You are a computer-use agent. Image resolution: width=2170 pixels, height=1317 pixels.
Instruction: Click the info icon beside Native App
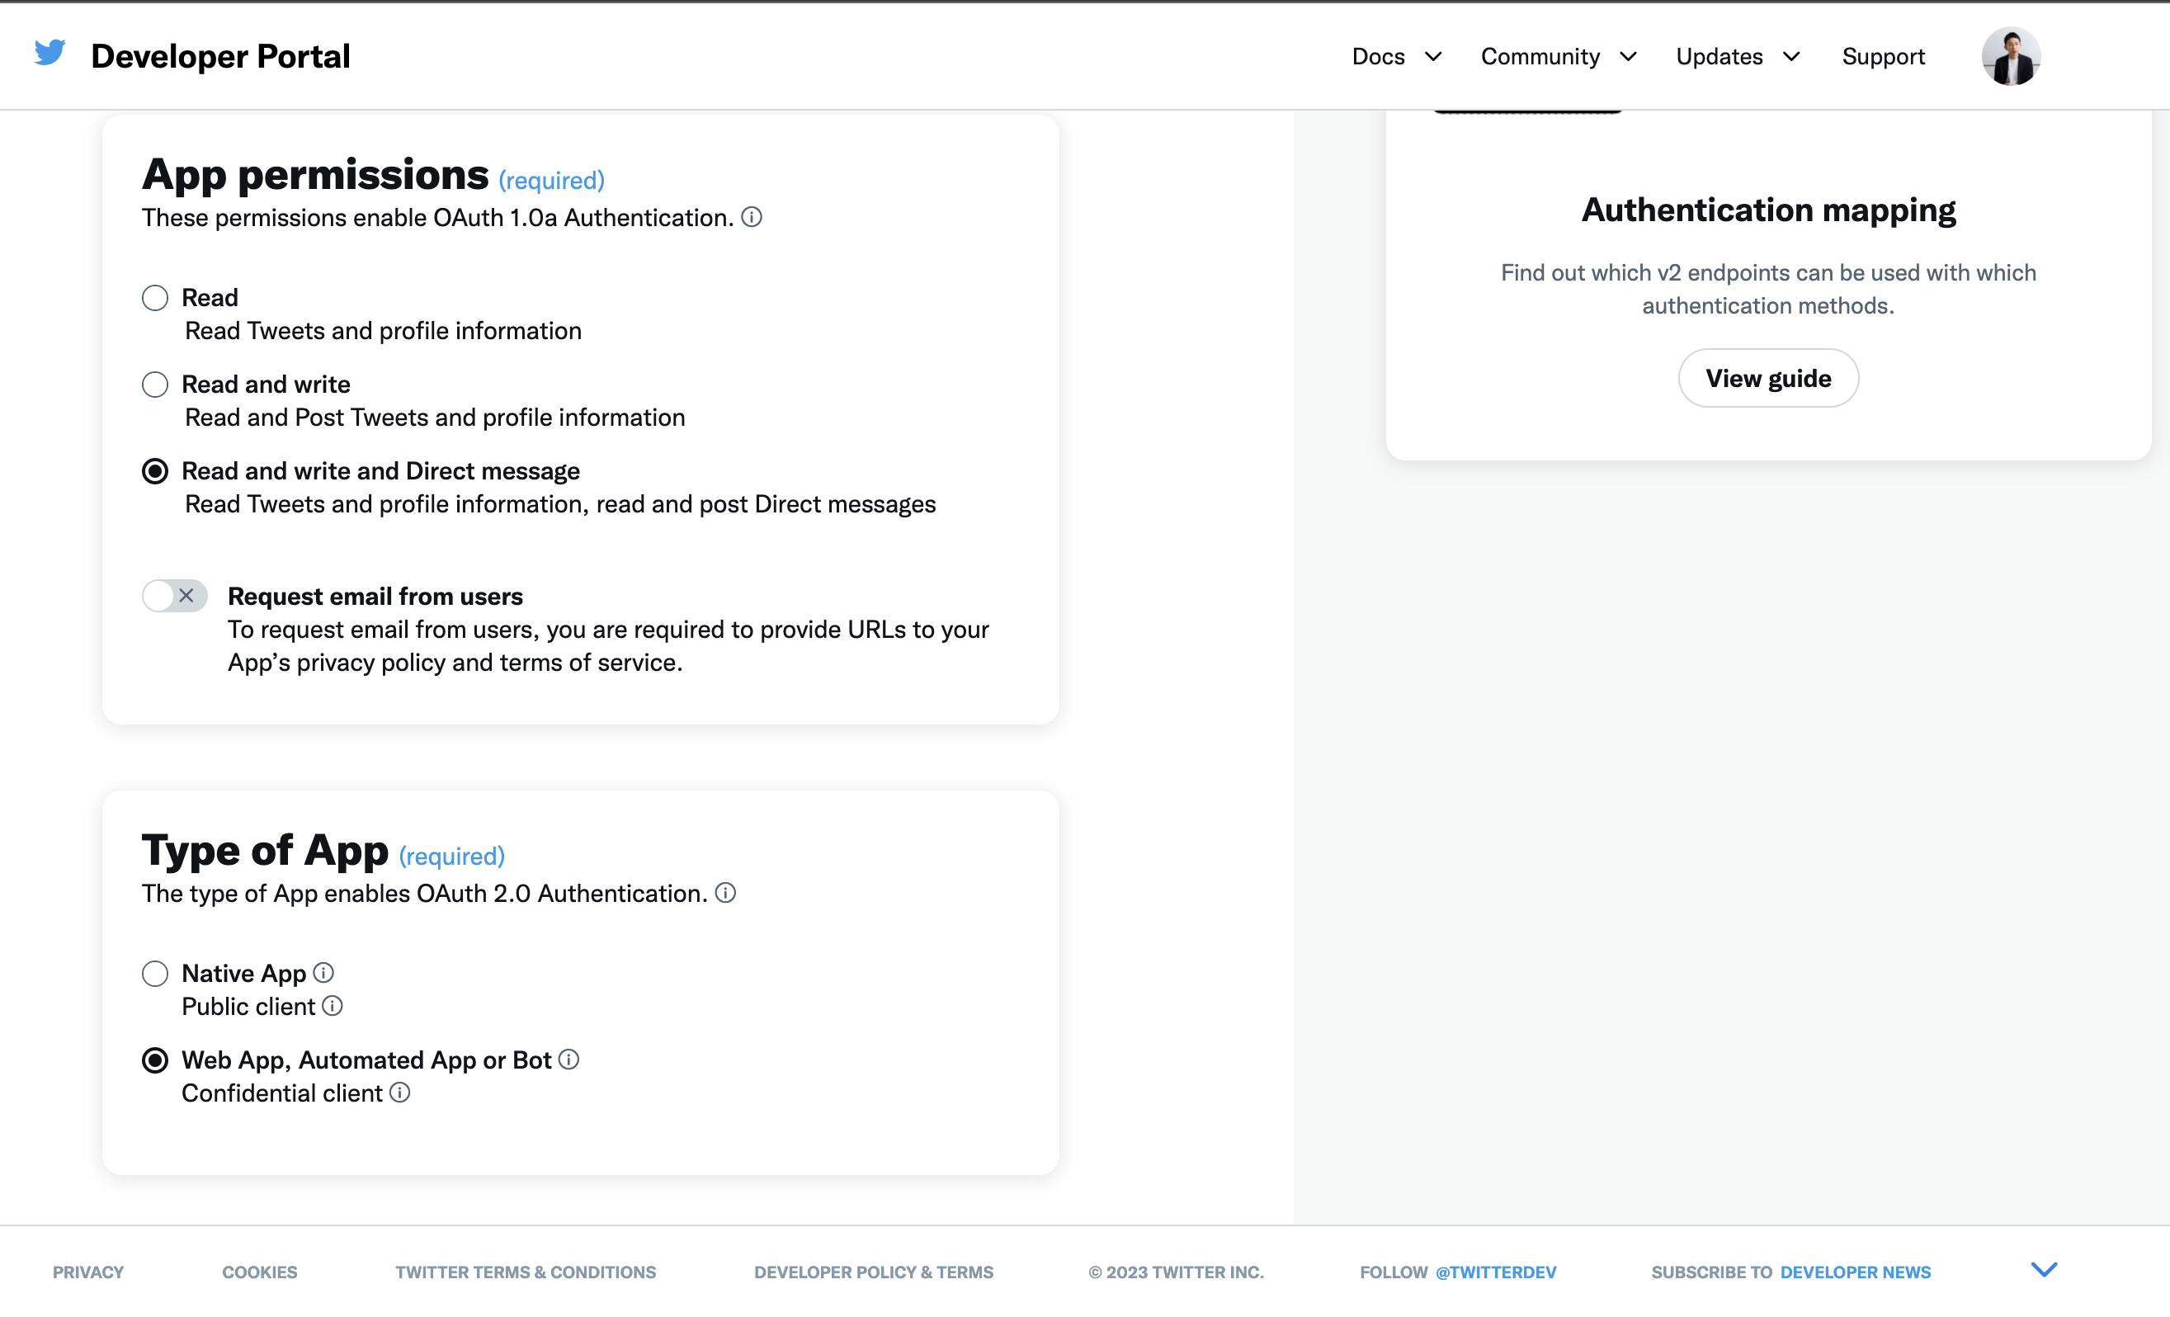[x=323, y=972]
